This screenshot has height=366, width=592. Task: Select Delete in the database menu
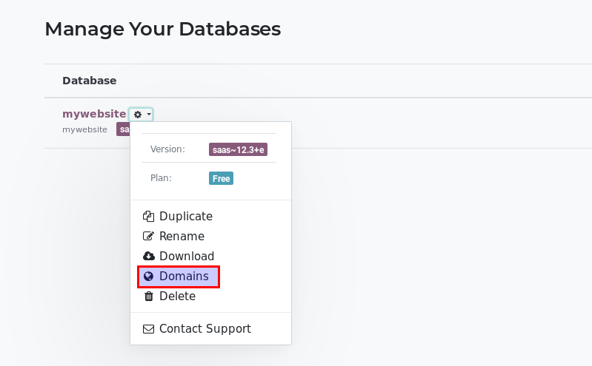[x=177, y=296]
